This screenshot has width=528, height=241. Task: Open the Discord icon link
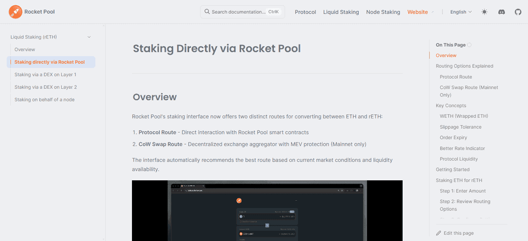coord(501,12)
